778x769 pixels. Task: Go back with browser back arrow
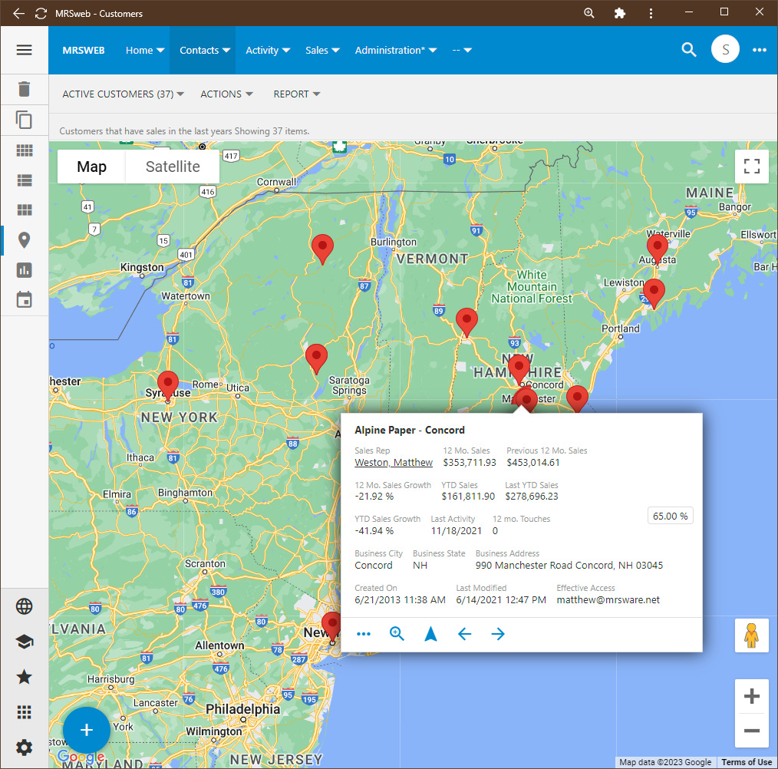tap(18, 13)
